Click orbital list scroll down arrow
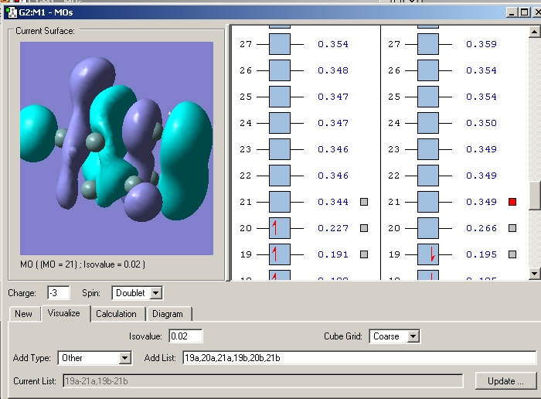 point(534,274)
